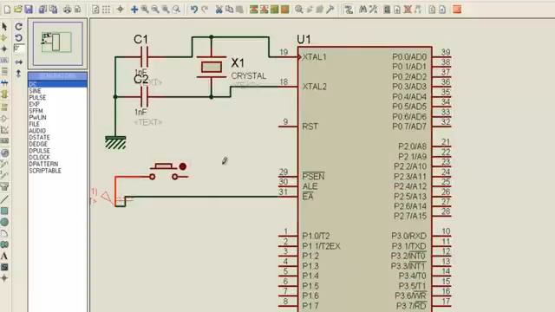Click the Search and Tag binoculars icon
The image size is (555, 312).
coord(362,10)
